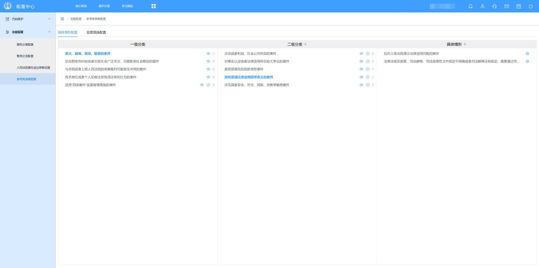This screenshot has height=268, width=539.
Task: Click the power logout icon
Action: click(531, 6)
